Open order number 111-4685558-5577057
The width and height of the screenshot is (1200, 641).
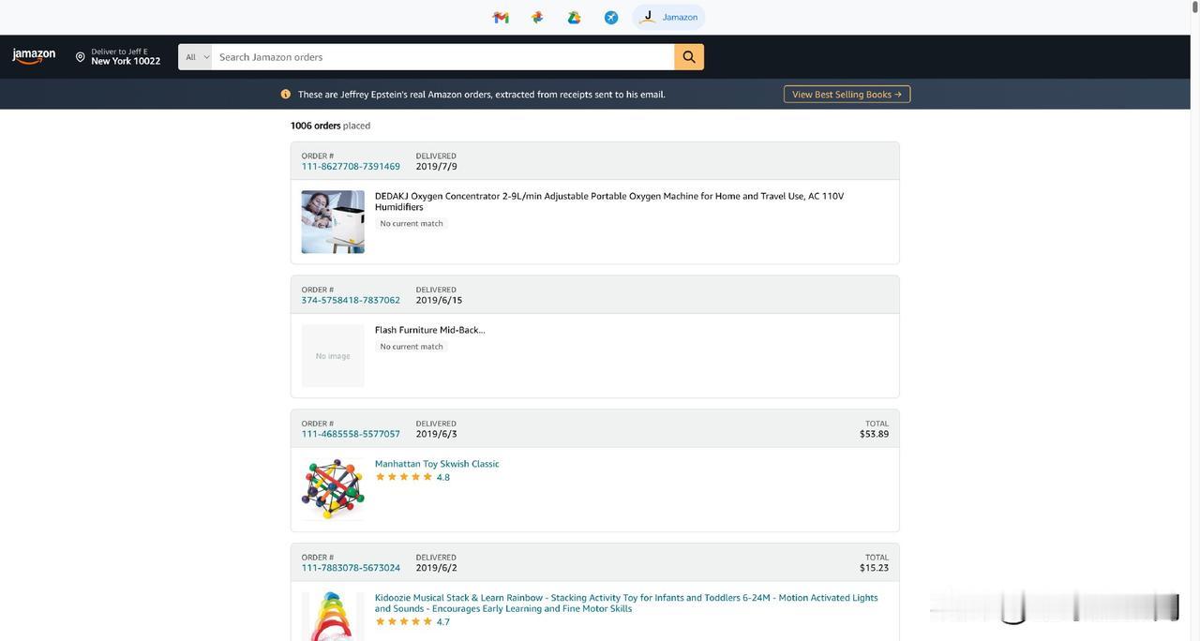351,434
